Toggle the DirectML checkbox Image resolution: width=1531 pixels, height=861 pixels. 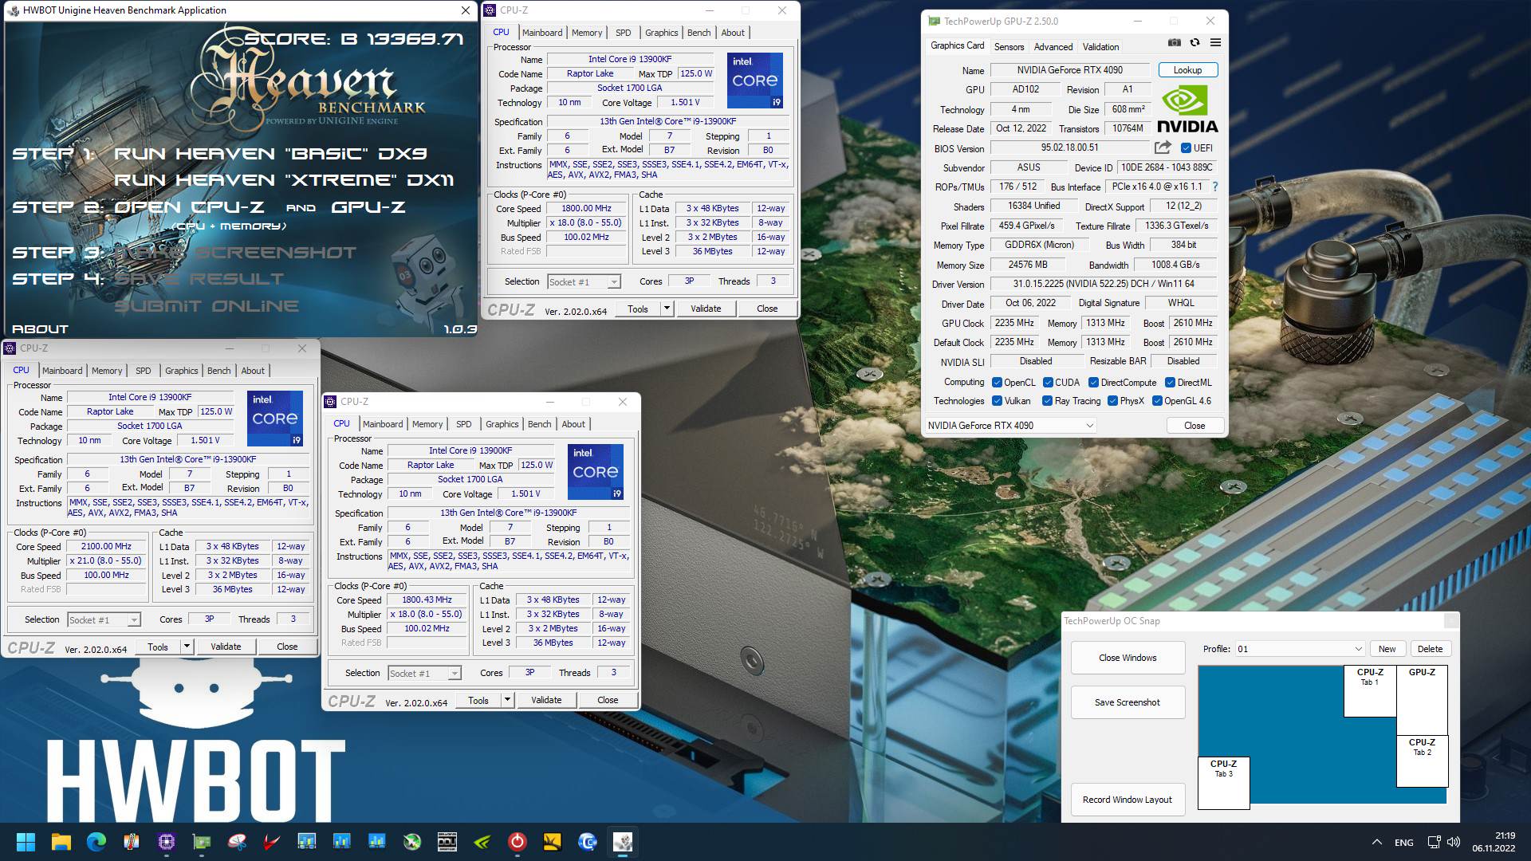(1170, 383)
